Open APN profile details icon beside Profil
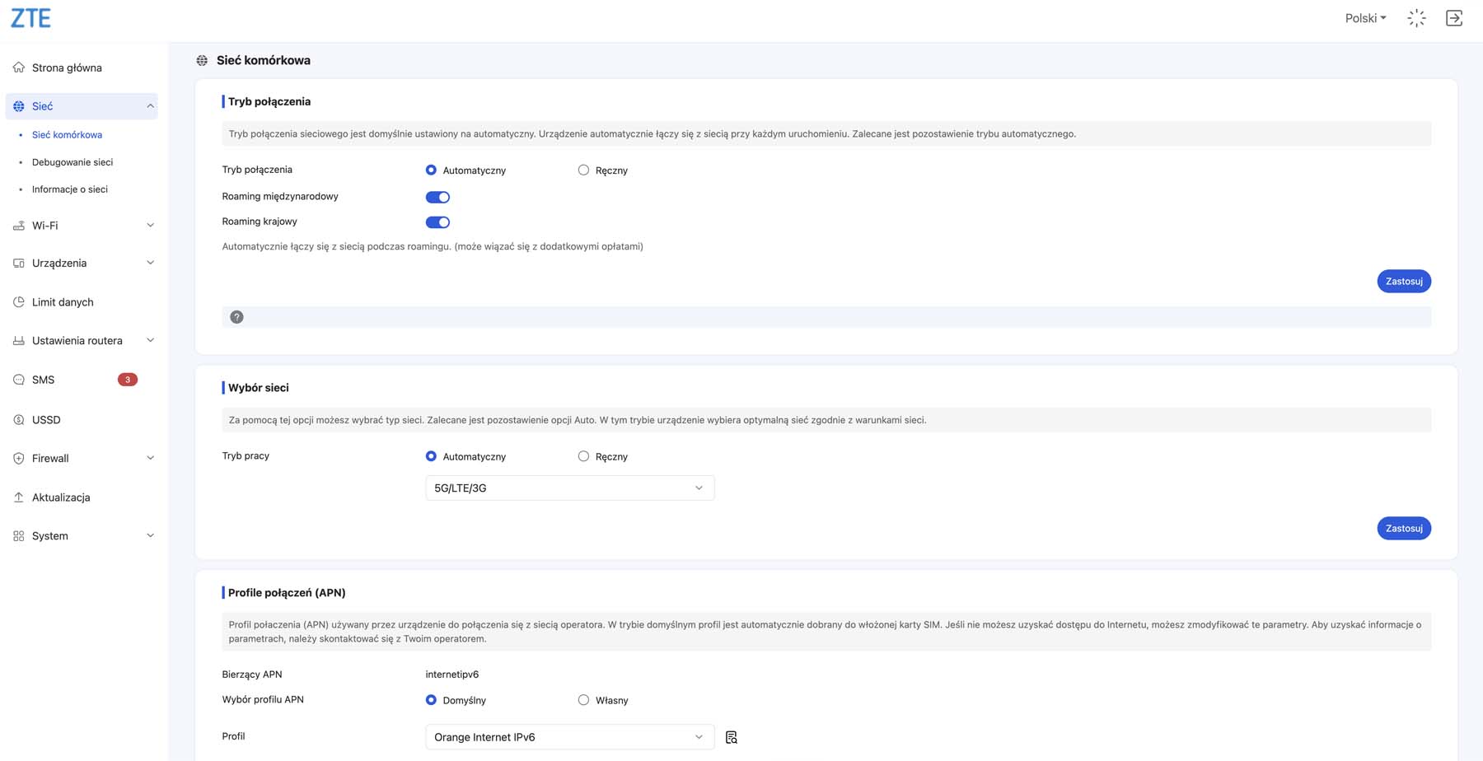This screenshot has height=761, width=1483. pyautogui.click(x=731, y=737)
